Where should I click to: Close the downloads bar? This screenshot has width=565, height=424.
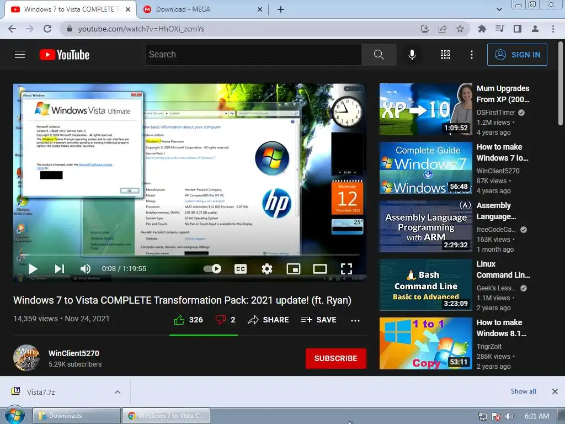pos(555,391)
